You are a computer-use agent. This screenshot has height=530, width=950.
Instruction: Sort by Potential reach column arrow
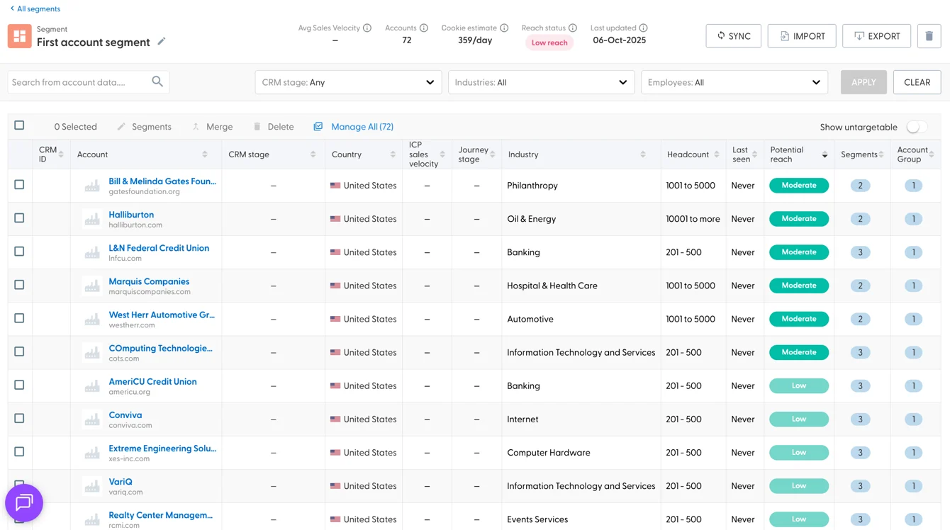(x=825, y=154)
